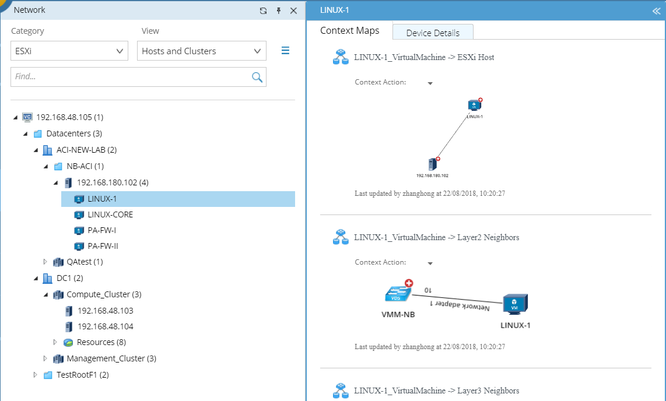Click the map icon beside Layer3 Neighbors title
Image resolution: width=666 pixels, height=401 pixels.
click(x=341, y=391)
